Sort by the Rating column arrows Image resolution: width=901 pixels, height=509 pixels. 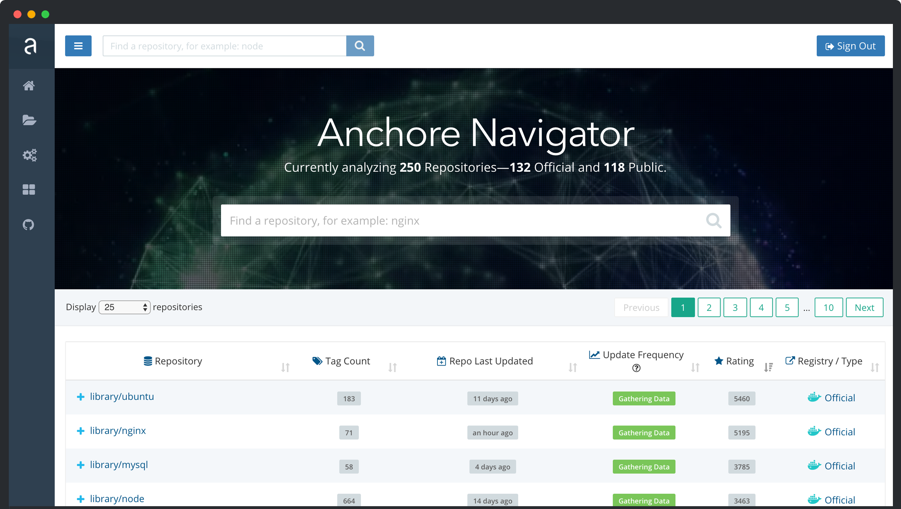pos(768,367)
